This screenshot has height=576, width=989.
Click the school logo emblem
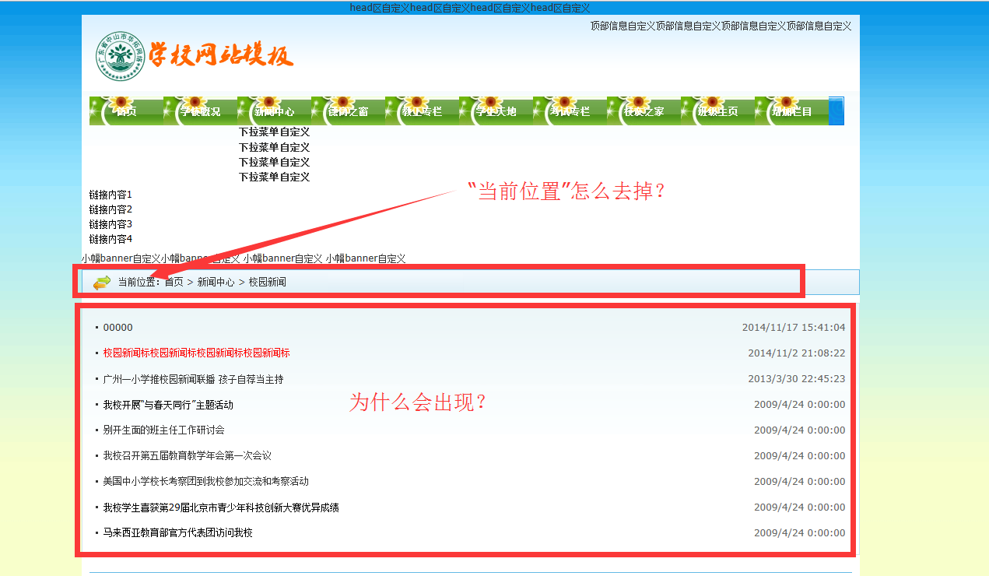(x=120, y=57)
